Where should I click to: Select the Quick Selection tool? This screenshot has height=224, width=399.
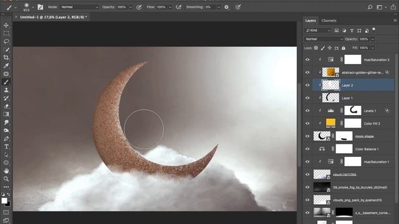click(x=6, y=50)
